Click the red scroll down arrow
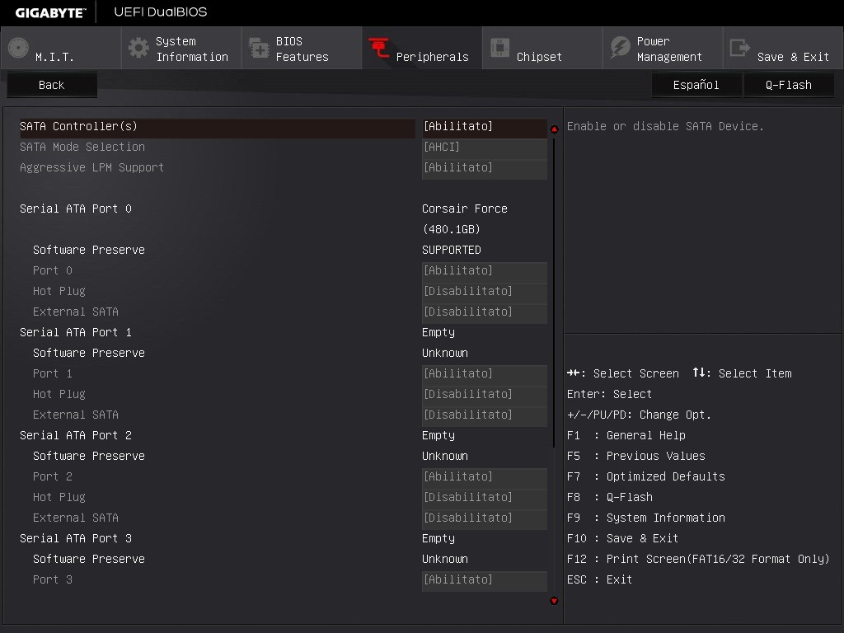The width and height of the screenshot is (844, 633). (x=554, y=601)
